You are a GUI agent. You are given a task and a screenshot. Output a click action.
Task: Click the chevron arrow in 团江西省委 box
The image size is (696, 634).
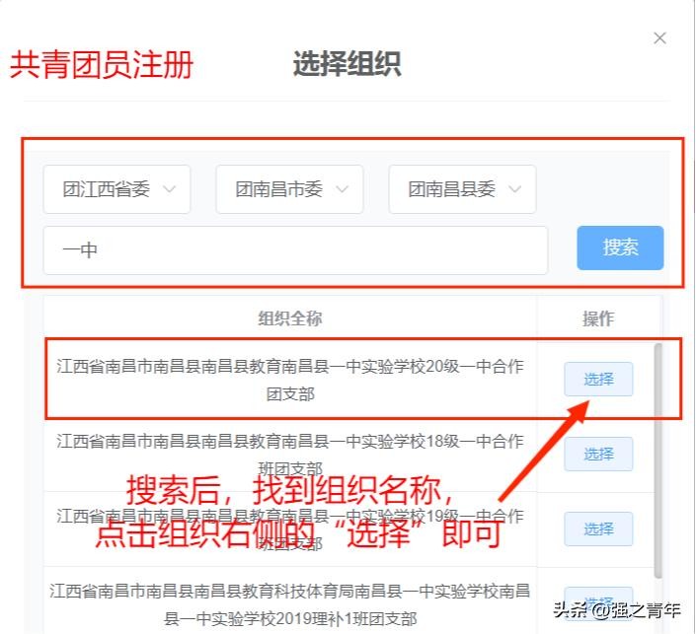coord(169,189)
